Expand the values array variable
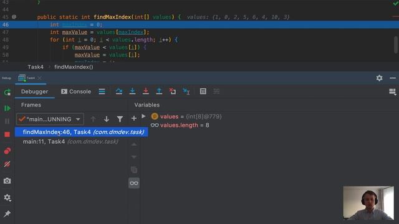399x224 pixels. pyautogui.click(x=144, y=116)
